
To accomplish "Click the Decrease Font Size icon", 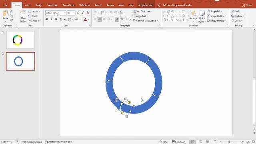I will pyautogui.click(x=82, y=13).
